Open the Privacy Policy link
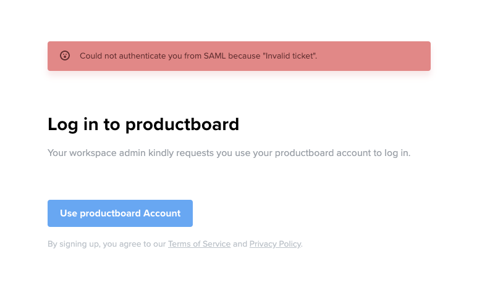This screenshot has width=503, height=304. [x=275, y=244]
